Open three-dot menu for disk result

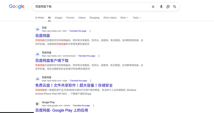click(x=90, y=31)
